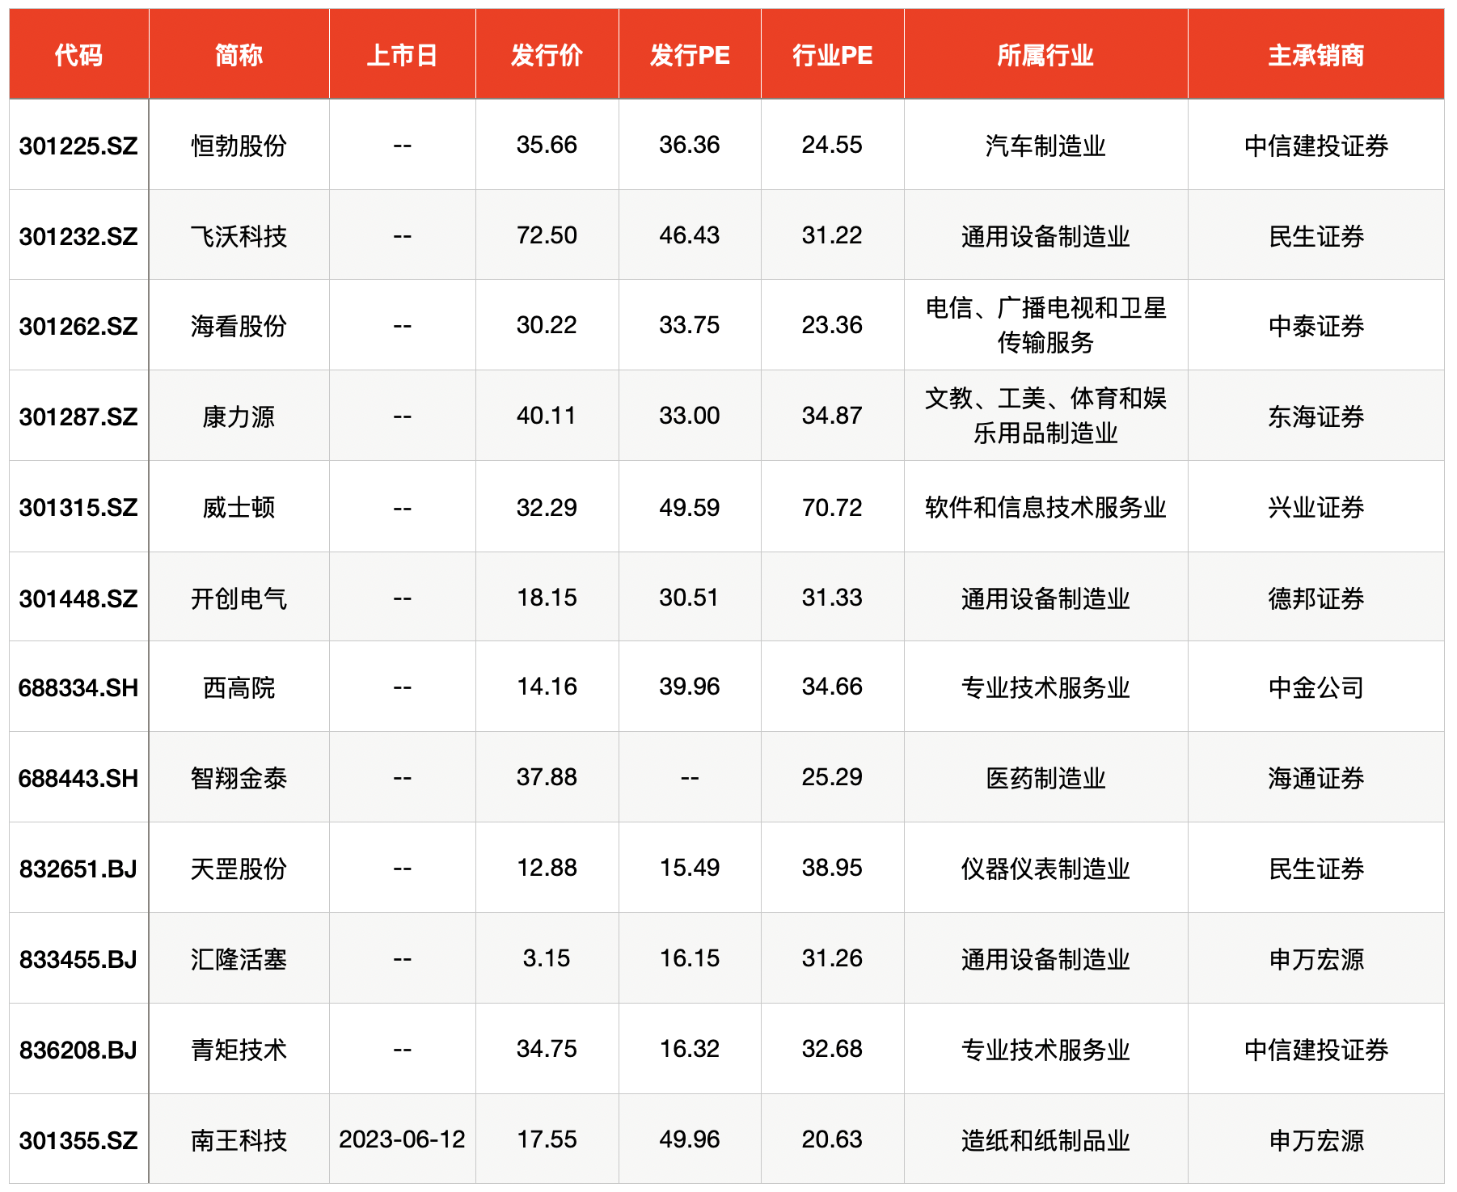Click the industry 仪器仪表制造业
Image resolution: width=1457 pixels, height=1192 pixels.
[x=1045, y=869]
